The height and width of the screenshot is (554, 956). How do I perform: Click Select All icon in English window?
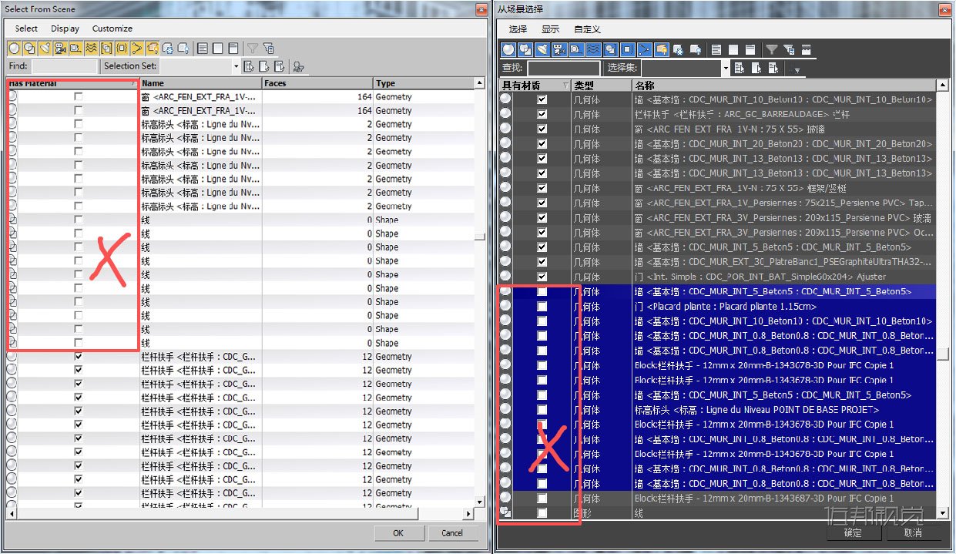pyautogui.click(x=203, y=49)
